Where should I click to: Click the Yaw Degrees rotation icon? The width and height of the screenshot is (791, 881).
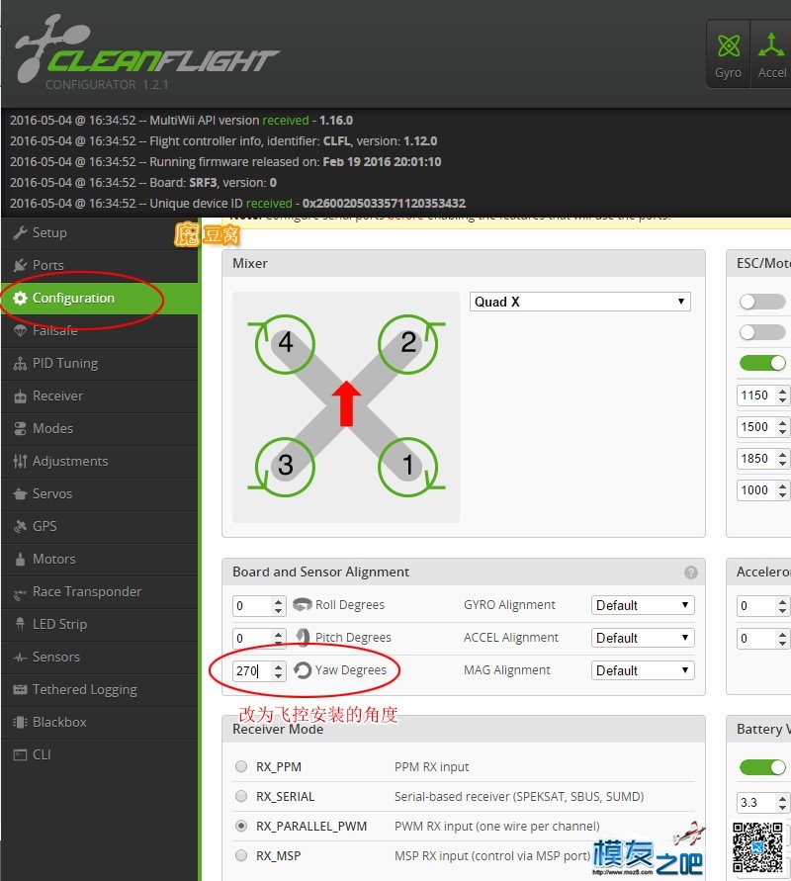coord(303,669)
